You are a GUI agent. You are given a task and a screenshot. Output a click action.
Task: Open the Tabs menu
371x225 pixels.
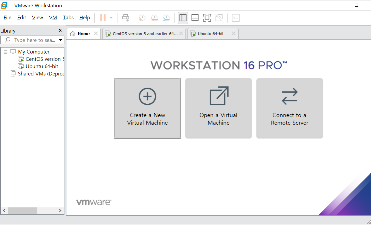pyautogui.click(x=68, y=18)
